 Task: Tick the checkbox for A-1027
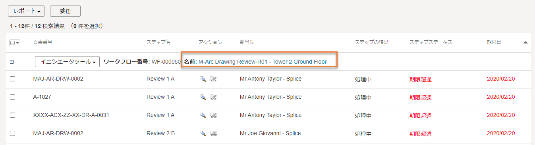12,97
